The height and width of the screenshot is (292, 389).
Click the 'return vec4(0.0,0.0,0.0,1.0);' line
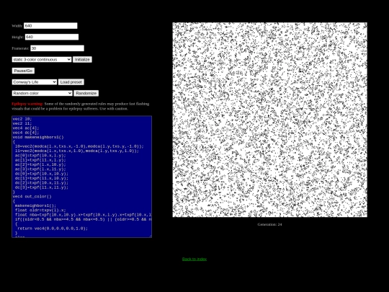53,229
